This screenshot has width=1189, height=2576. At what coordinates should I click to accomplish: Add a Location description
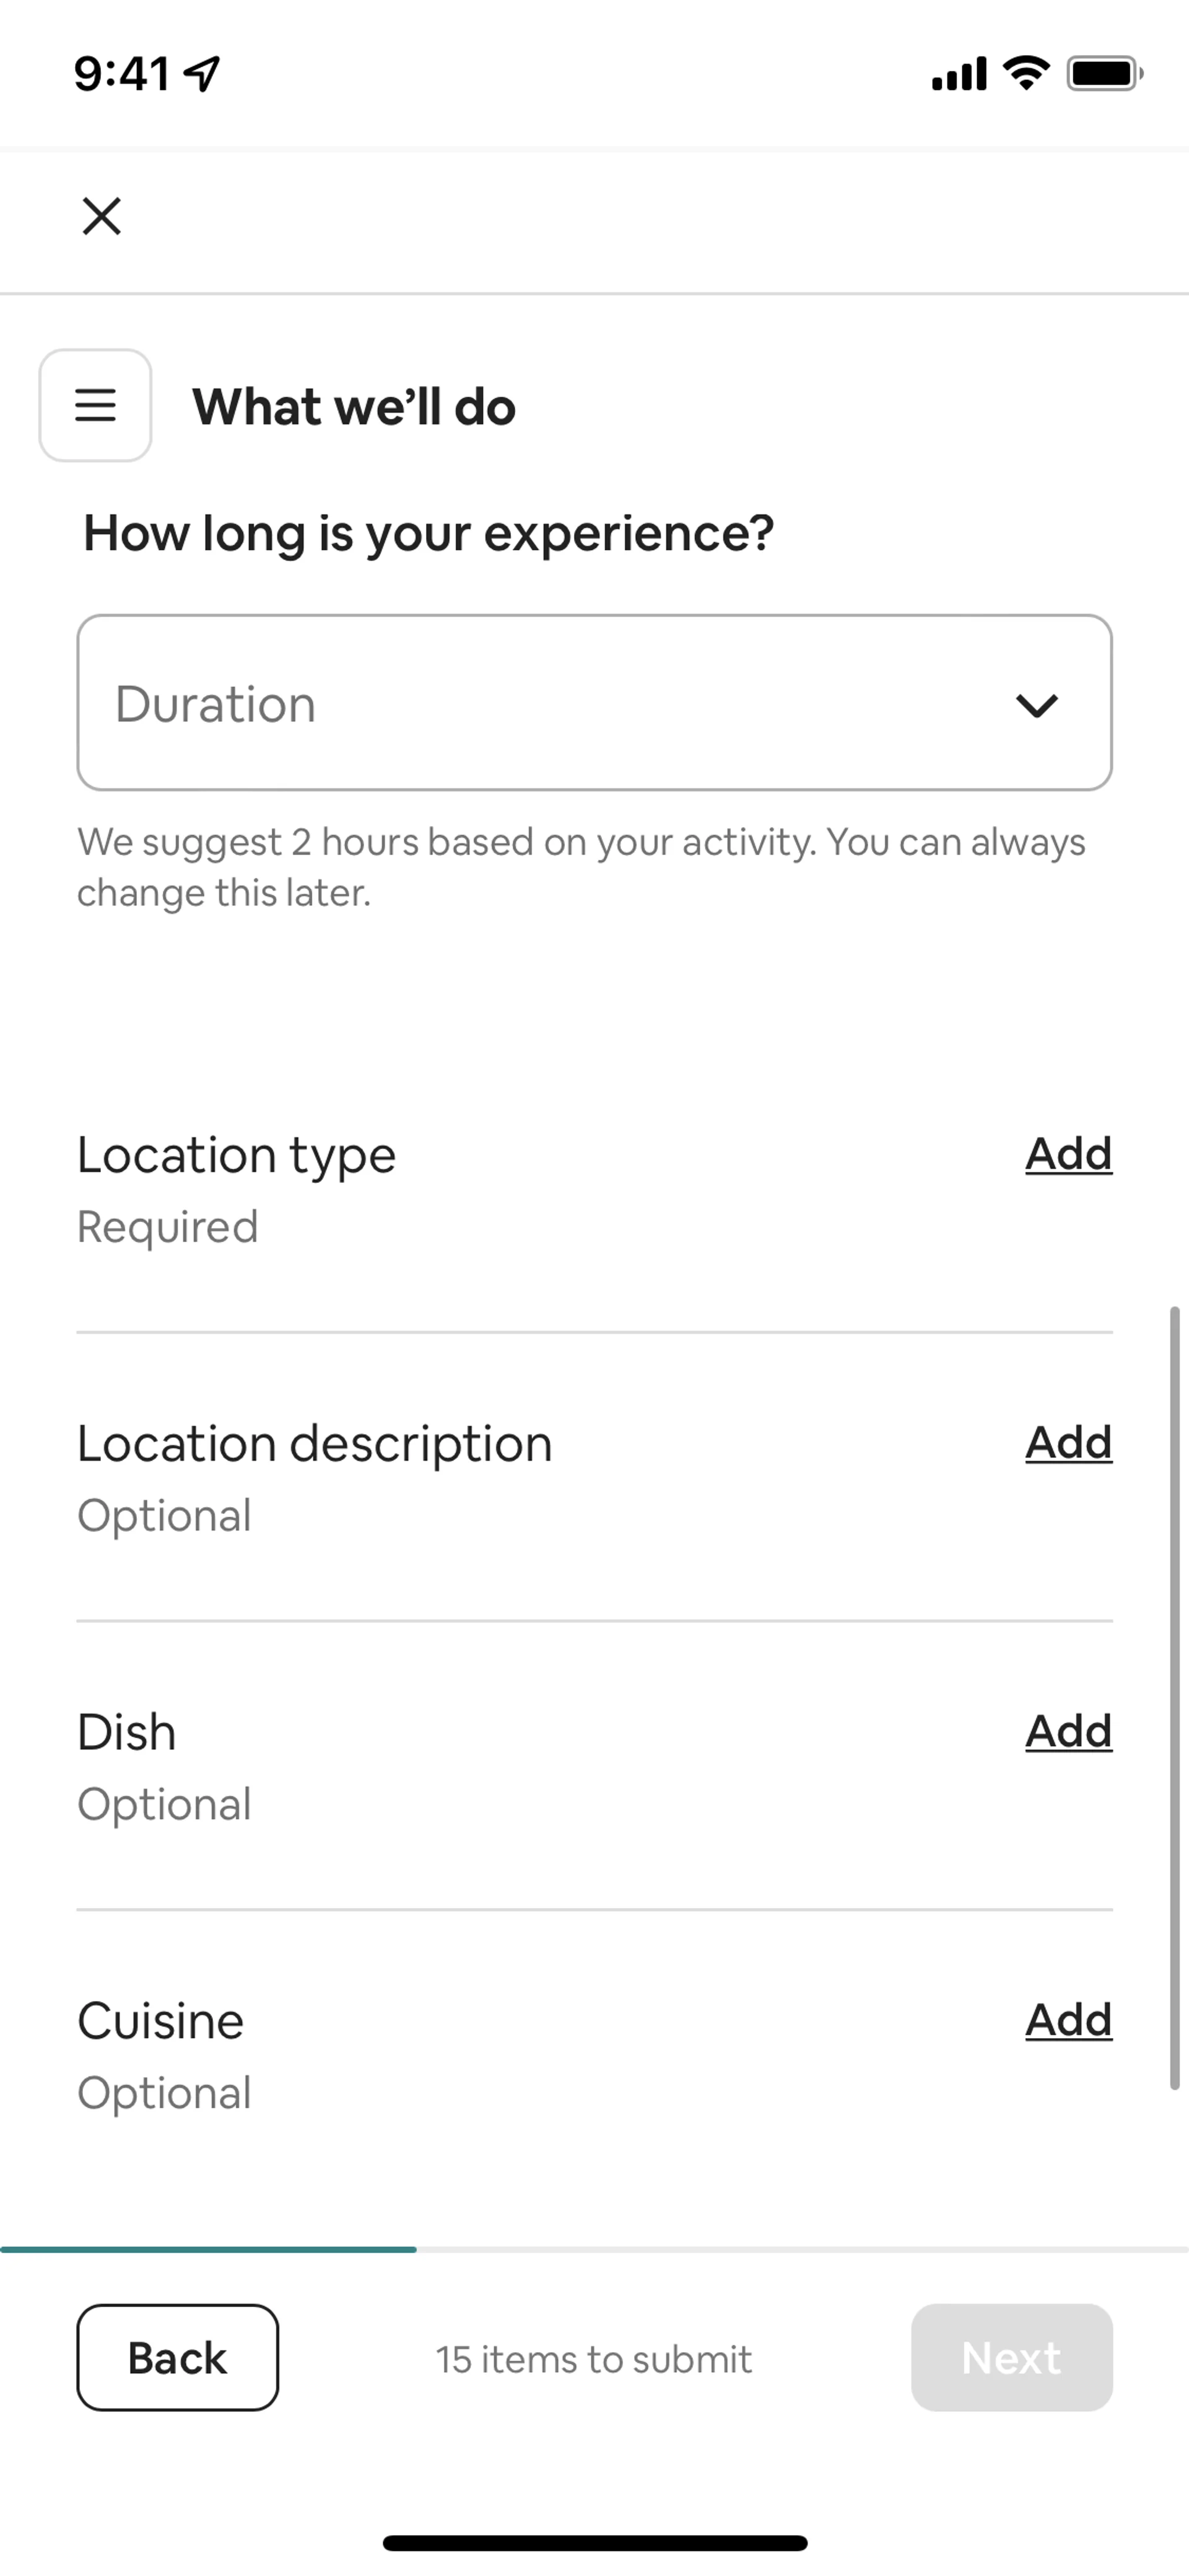click(x=1068, y=1443)
